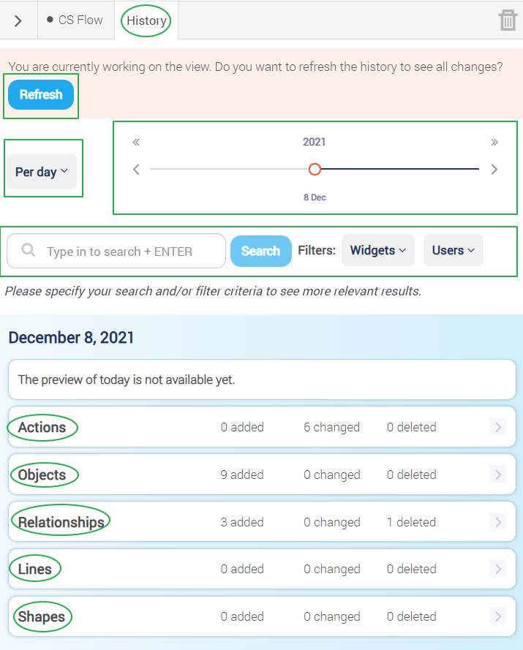Jump to previous year with double-left arrows
Screen dimensions: 523x650
tap(136, 142)
